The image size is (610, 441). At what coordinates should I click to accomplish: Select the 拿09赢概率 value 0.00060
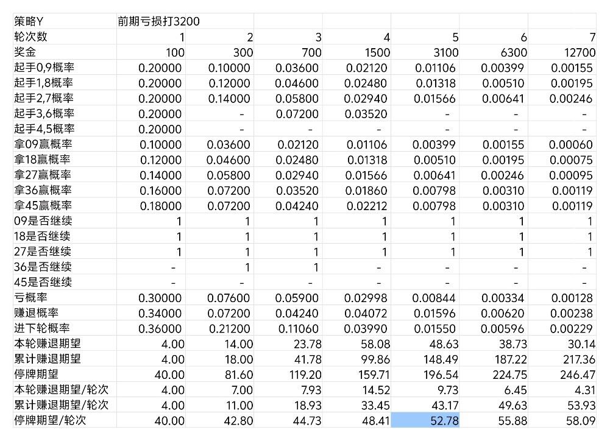[x=571, y=145]
